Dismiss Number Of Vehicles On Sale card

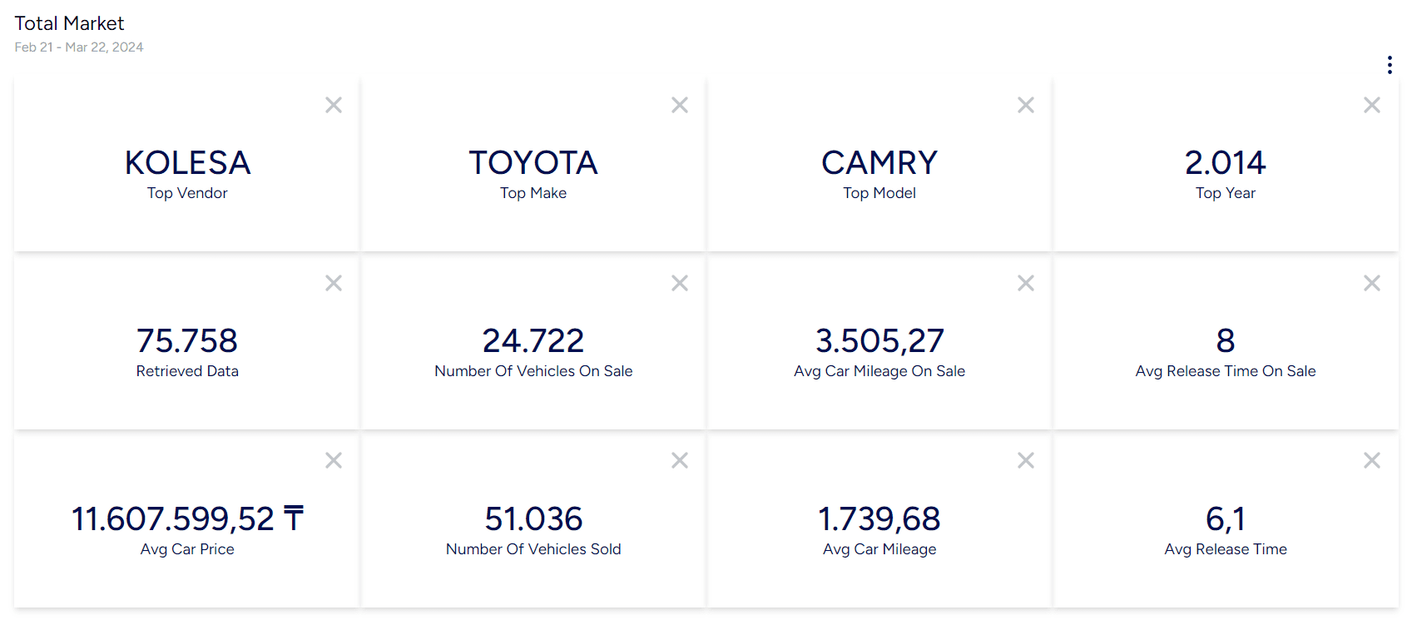tap(680, 283)
